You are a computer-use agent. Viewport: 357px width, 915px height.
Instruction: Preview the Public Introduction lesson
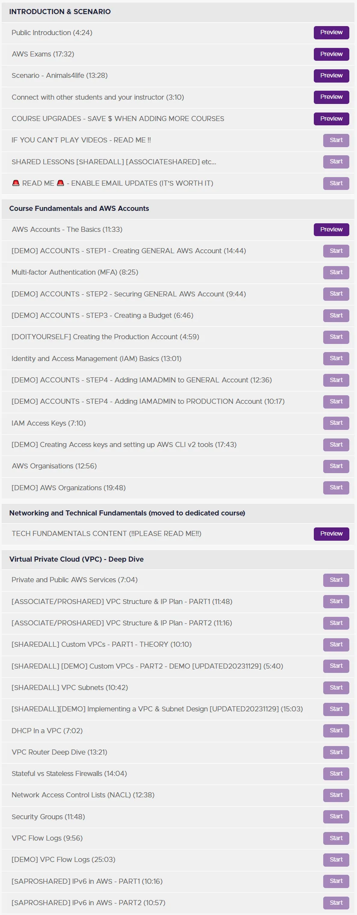(x=331, y=33)
